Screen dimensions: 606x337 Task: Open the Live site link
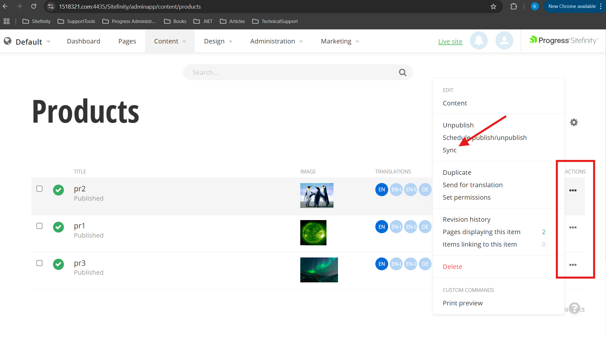click(450, 42)
